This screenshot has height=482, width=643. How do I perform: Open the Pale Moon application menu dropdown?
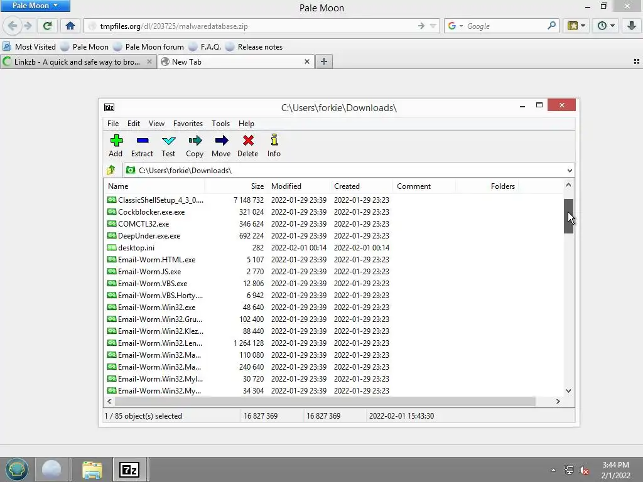pos(35,5)
